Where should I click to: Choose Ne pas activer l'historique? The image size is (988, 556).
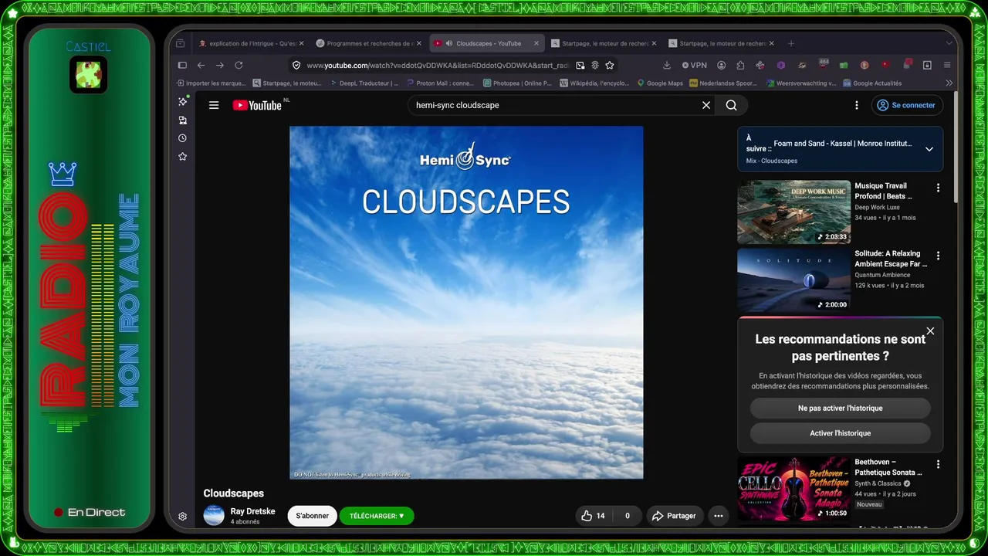point(840,408)
